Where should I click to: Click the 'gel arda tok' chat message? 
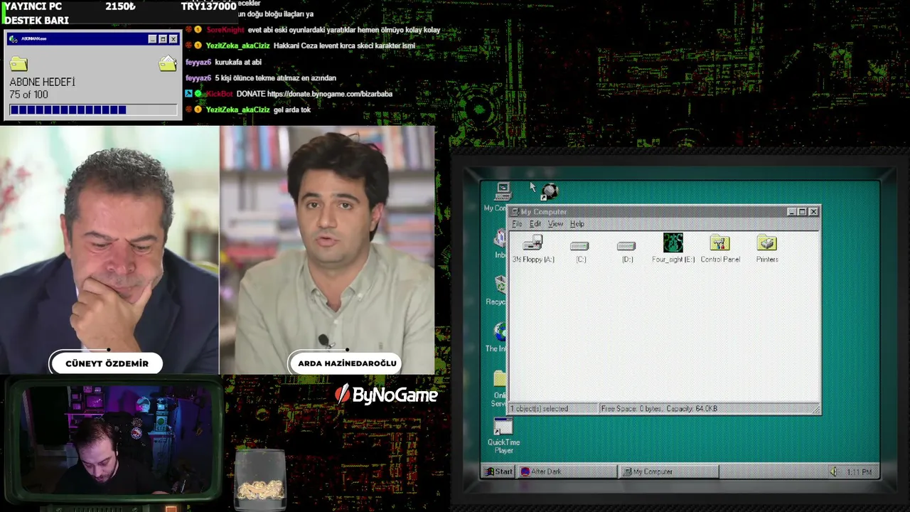tap(292, 110)
